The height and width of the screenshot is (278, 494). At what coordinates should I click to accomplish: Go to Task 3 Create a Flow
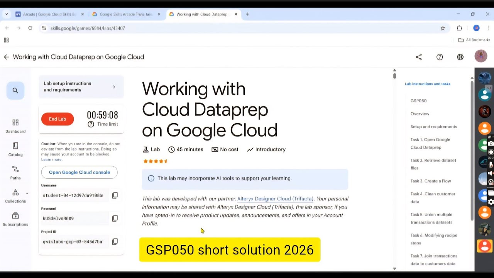[x=431, y=181]
